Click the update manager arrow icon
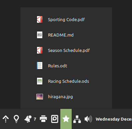132x129 pixels. tap(6, 119)
